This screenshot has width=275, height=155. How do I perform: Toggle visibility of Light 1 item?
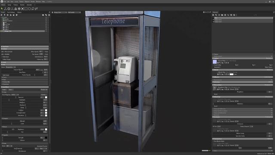click(46, 26)
